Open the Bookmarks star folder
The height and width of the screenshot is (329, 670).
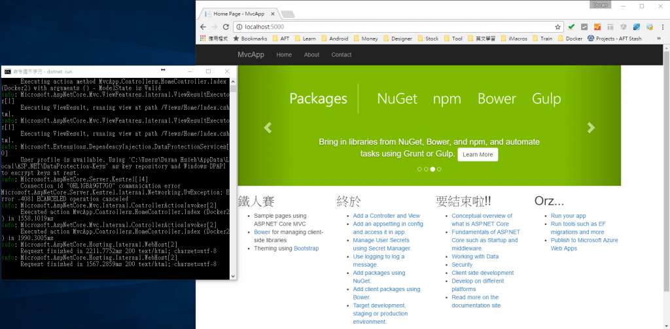click(x=250, y=39)
